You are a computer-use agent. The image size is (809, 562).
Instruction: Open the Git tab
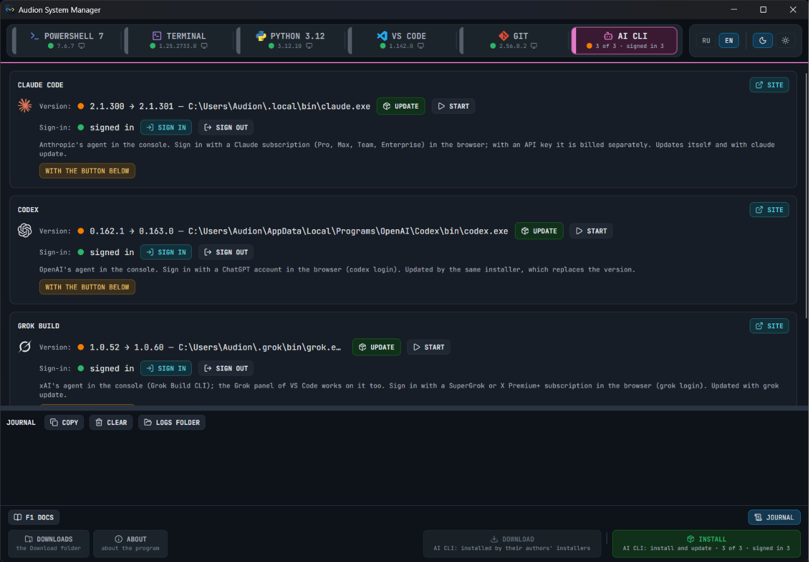(x=513, y=40)
